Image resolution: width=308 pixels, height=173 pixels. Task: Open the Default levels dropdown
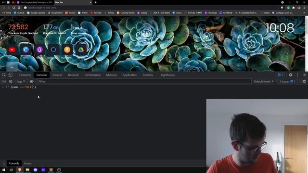click(263, 81)
